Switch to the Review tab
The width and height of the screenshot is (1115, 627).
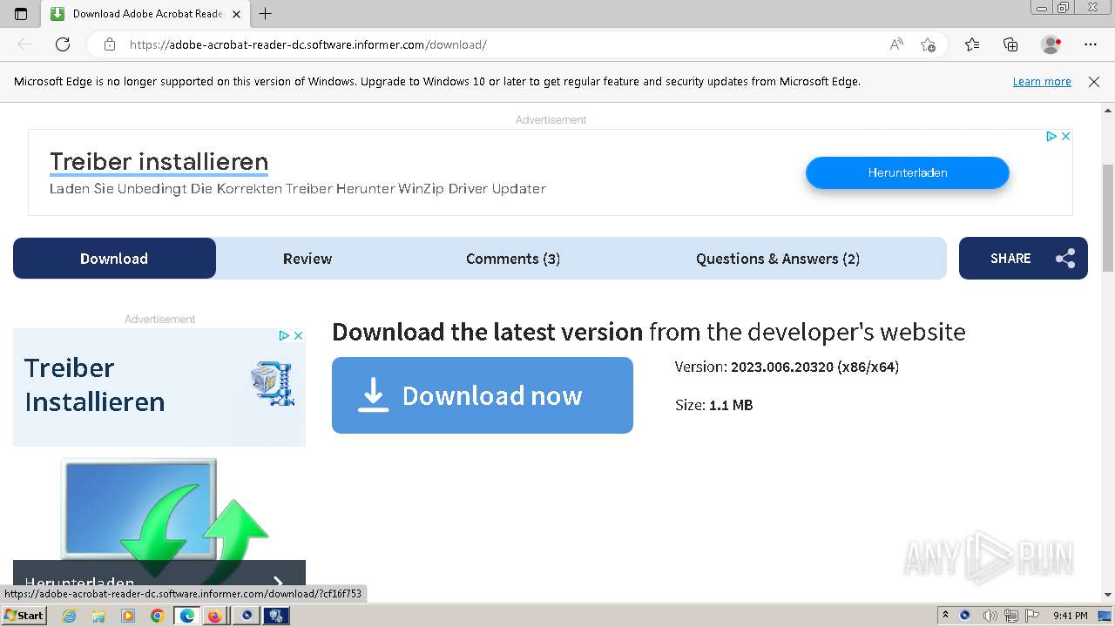(x=307, y=259)
